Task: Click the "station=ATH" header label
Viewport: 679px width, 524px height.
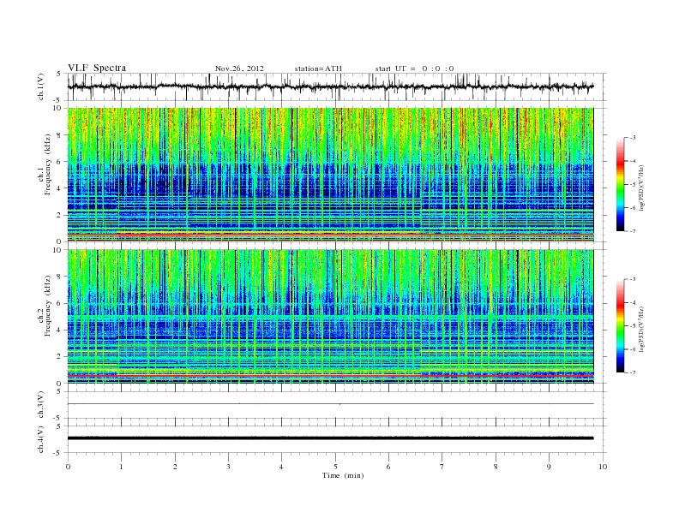Action: point(318,68)
